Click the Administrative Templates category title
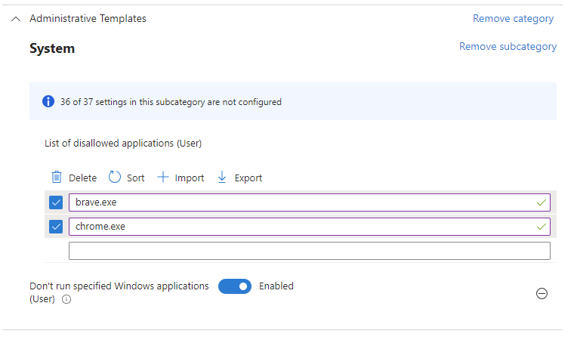This screenshot has height=343, width=577. [88, 19]
